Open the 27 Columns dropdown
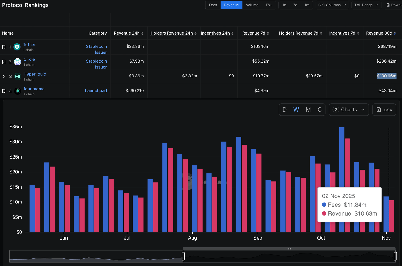 pos(332,5)
